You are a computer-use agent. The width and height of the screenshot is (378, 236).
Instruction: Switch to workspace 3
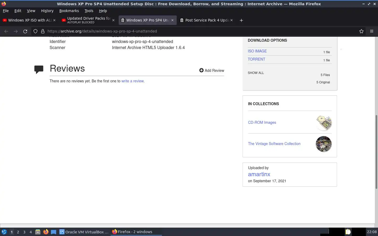pos(24,232)
